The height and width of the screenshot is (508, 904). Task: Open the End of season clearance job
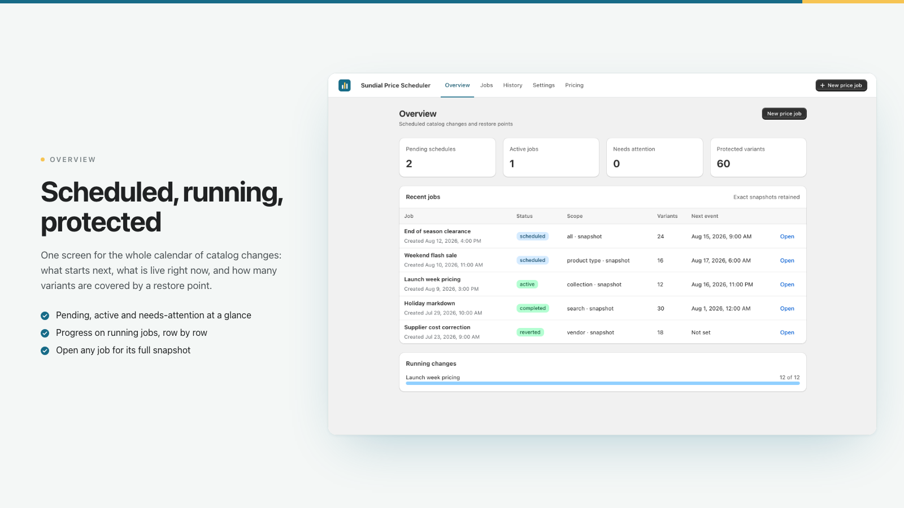[787, 237]
